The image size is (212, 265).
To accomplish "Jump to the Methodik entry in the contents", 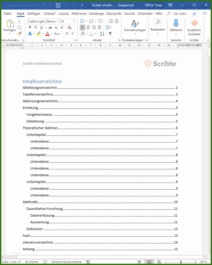I will coord(30,202).
